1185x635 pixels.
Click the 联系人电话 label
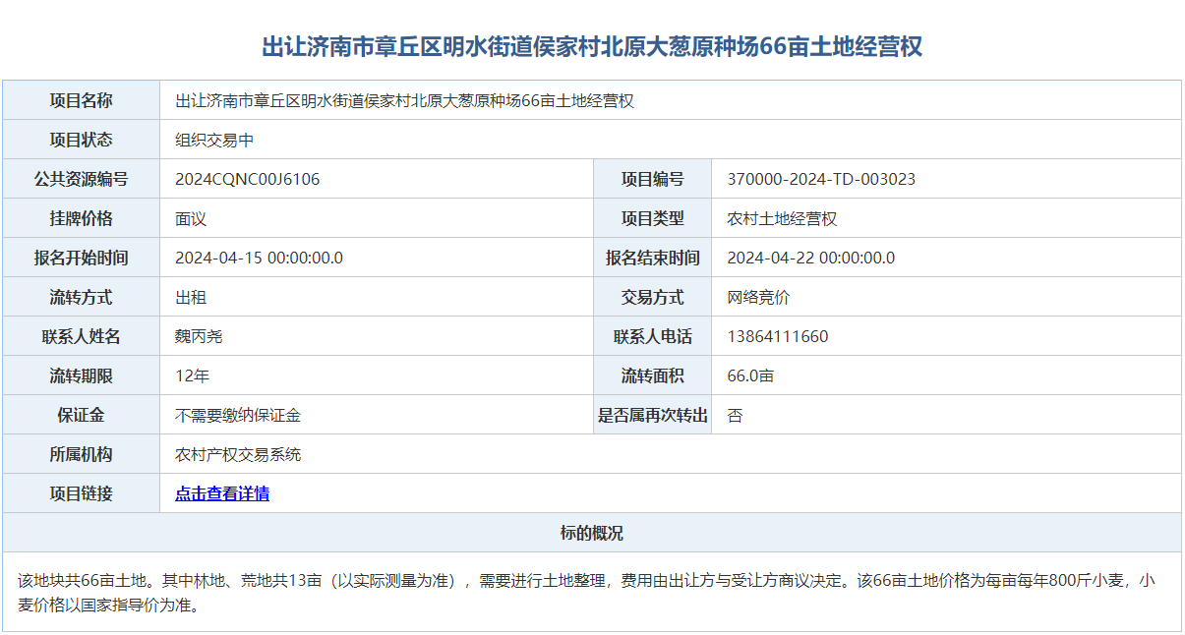click(x=653, y=336)
